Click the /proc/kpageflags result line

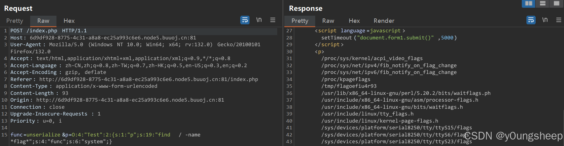(346, 79)
